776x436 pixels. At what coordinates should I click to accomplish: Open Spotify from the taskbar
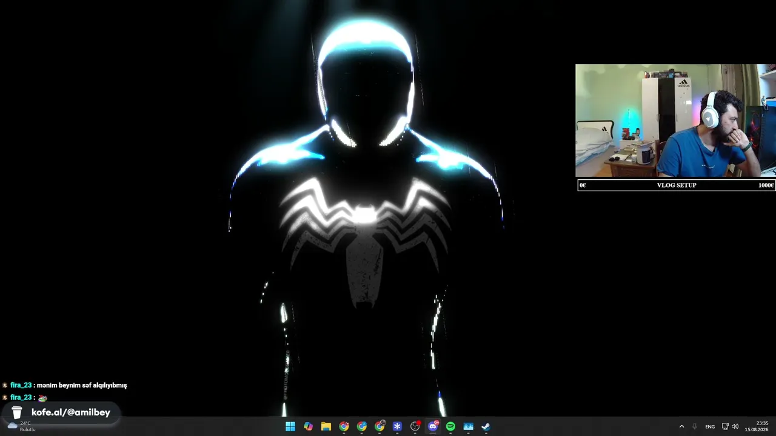(450, 426)
